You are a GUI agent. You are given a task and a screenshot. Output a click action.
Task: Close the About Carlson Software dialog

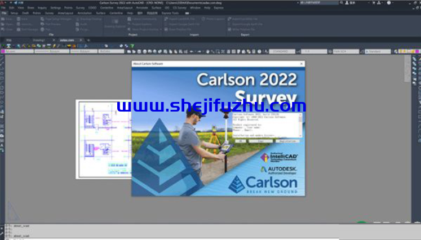click(302, 64)
